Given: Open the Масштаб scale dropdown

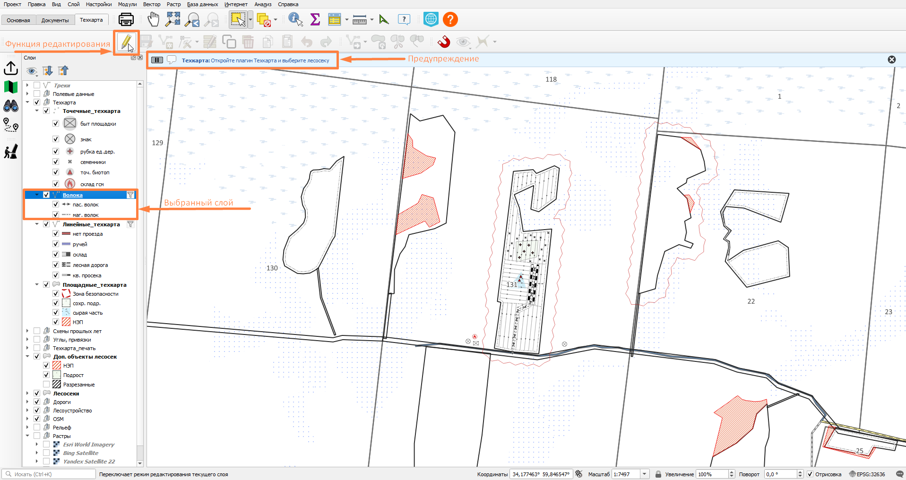Looking at the screenshot, I should [644, 474].
